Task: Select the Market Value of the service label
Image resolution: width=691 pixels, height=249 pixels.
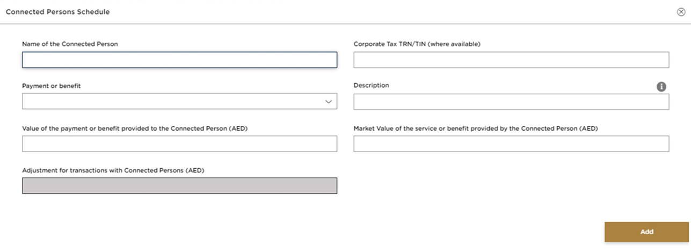Action: tap(475, 129)
